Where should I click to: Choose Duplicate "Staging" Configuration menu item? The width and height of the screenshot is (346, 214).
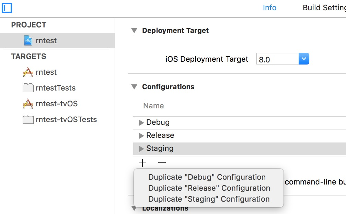click(209, 199)
